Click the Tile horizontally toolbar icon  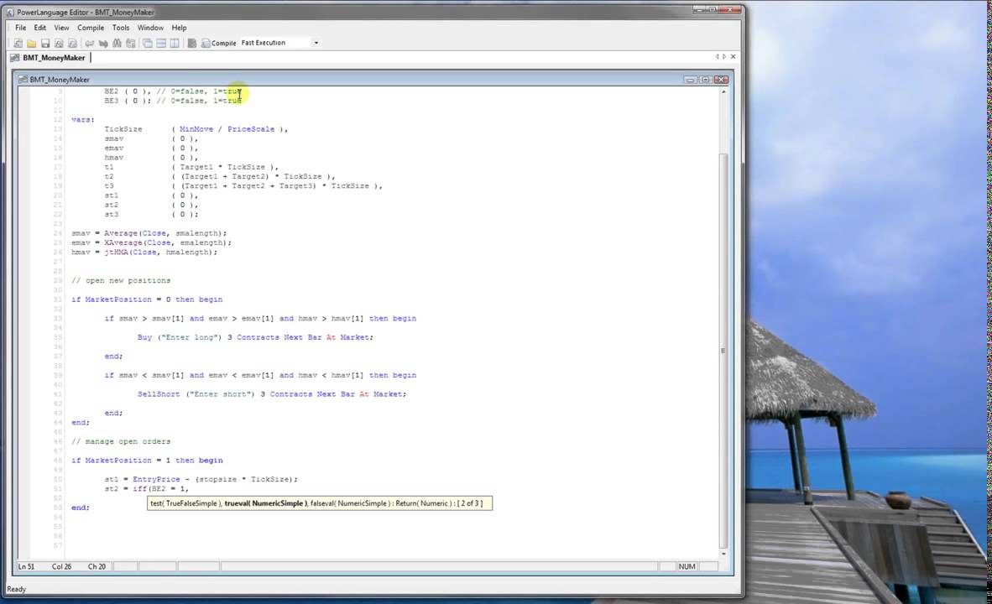click(x=161, y=43)
